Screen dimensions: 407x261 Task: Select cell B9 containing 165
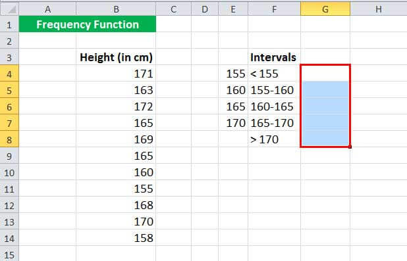click(x=116, y=156)
